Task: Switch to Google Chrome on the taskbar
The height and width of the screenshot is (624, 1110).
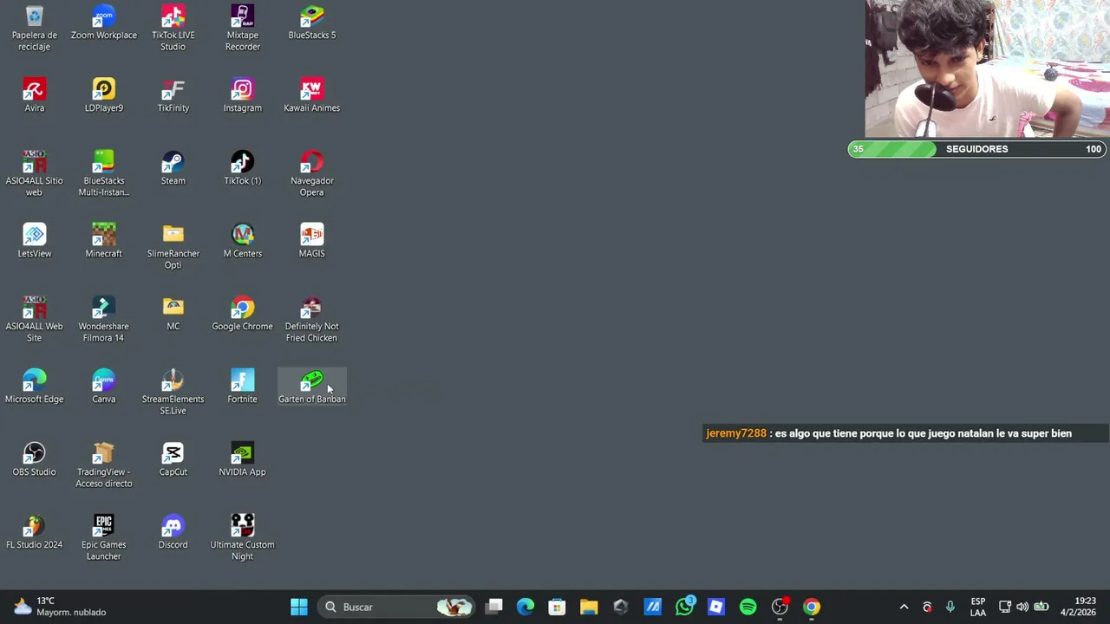Action: 812,607
